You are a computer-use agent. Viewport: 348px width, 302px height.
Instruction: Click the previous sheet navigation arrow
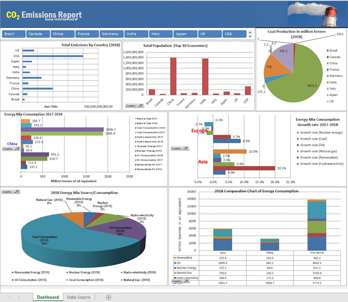(x=9, y=297)
